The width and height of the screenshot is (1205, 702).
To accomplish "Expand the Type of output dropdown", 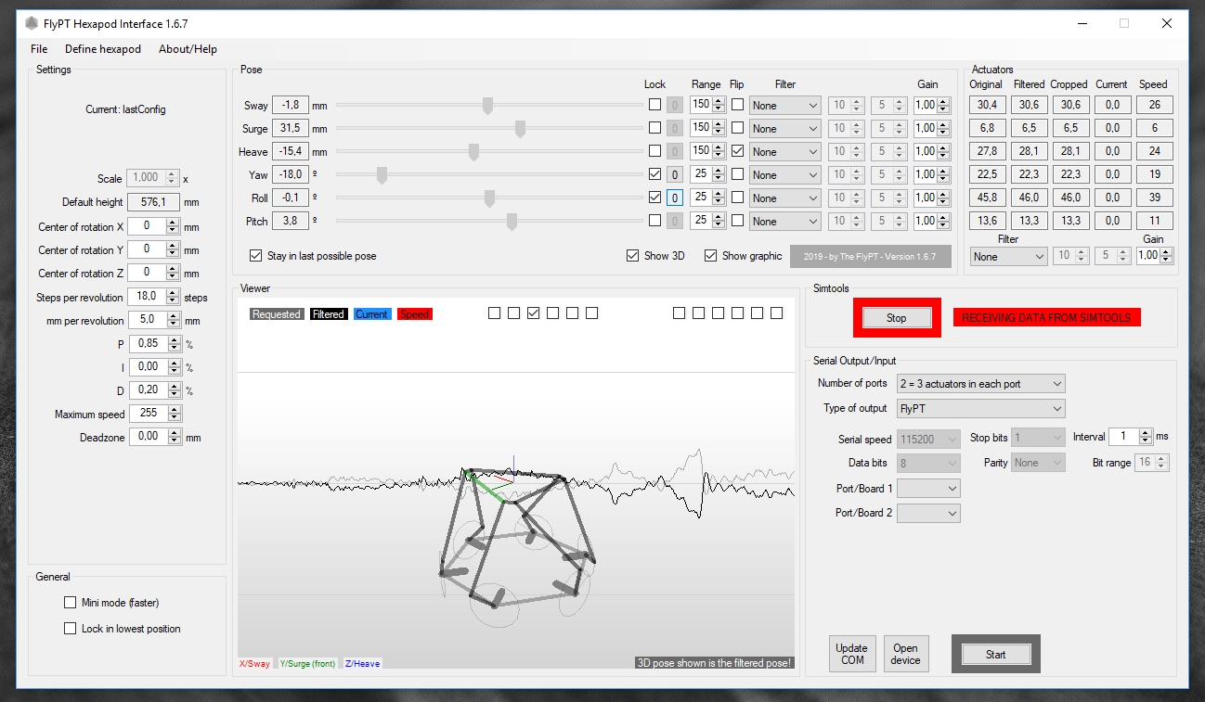I will (x=980, y=408).
